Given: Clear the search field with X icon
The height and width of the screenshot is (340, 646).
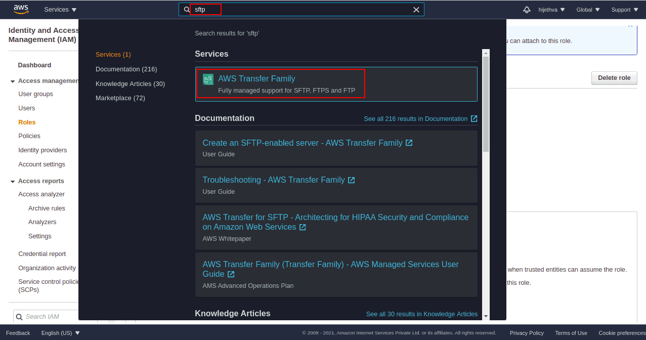Looking at the screenshot, I should [x=416, y=10].
